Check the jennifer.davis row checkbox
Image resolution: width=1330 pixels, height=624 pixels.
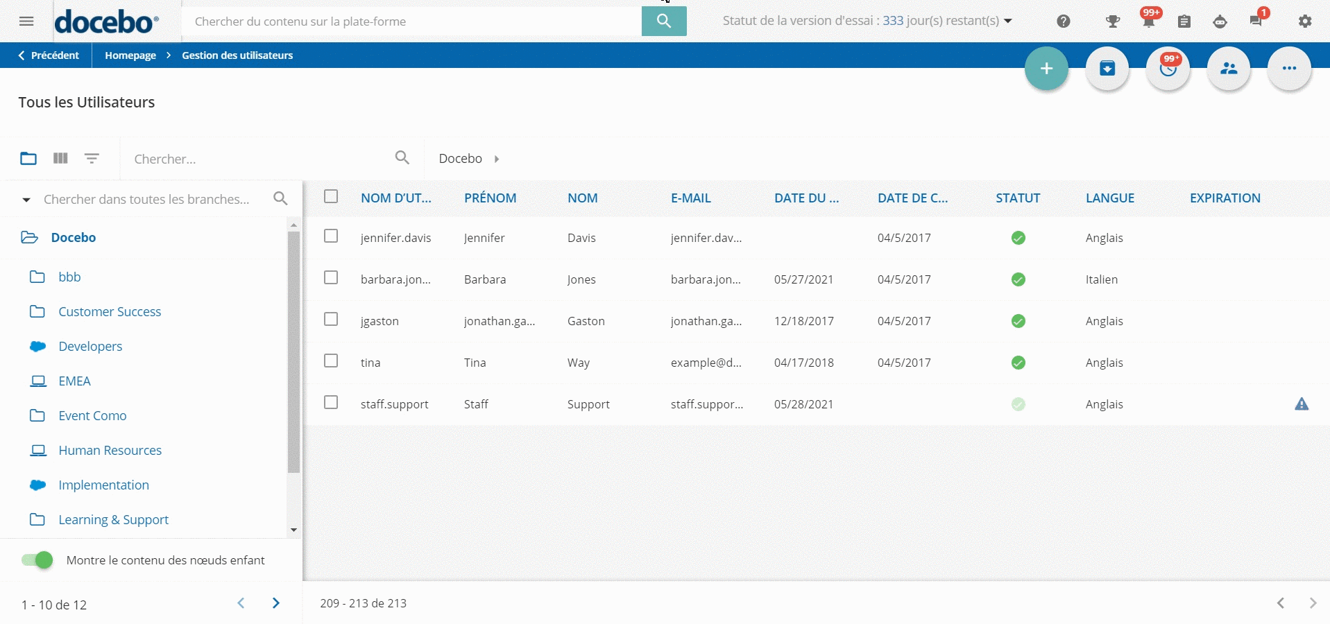[x=331, y=236]
